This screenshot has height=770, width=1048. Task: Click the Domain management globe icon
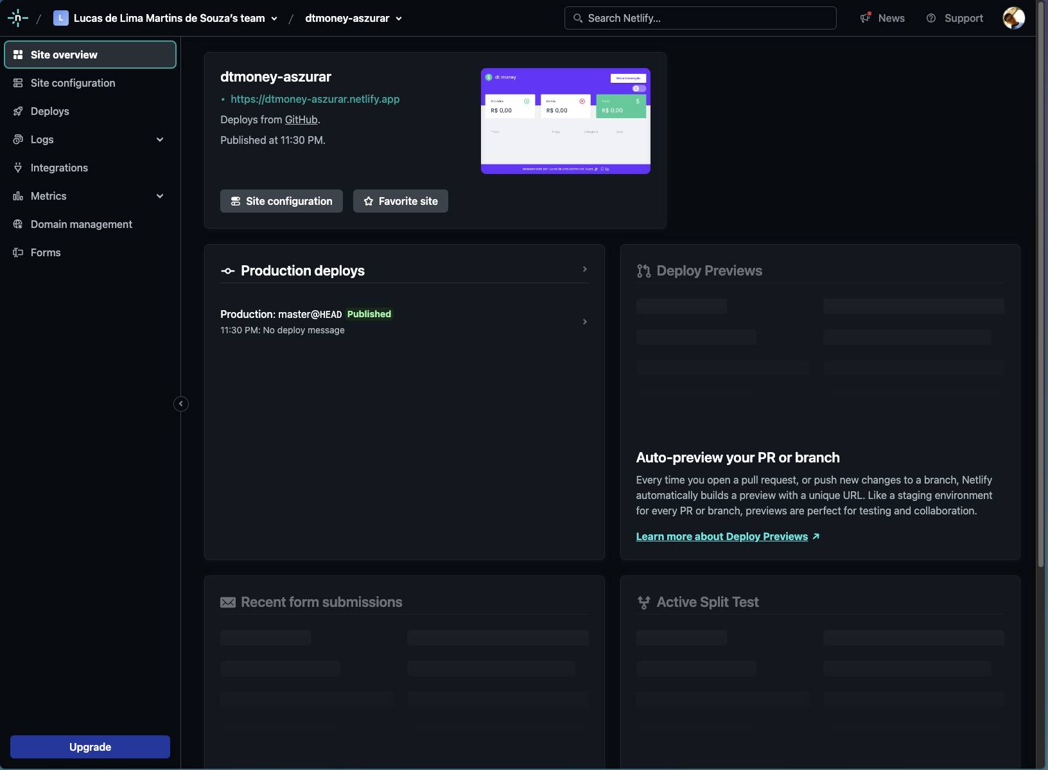pos(18,224)
